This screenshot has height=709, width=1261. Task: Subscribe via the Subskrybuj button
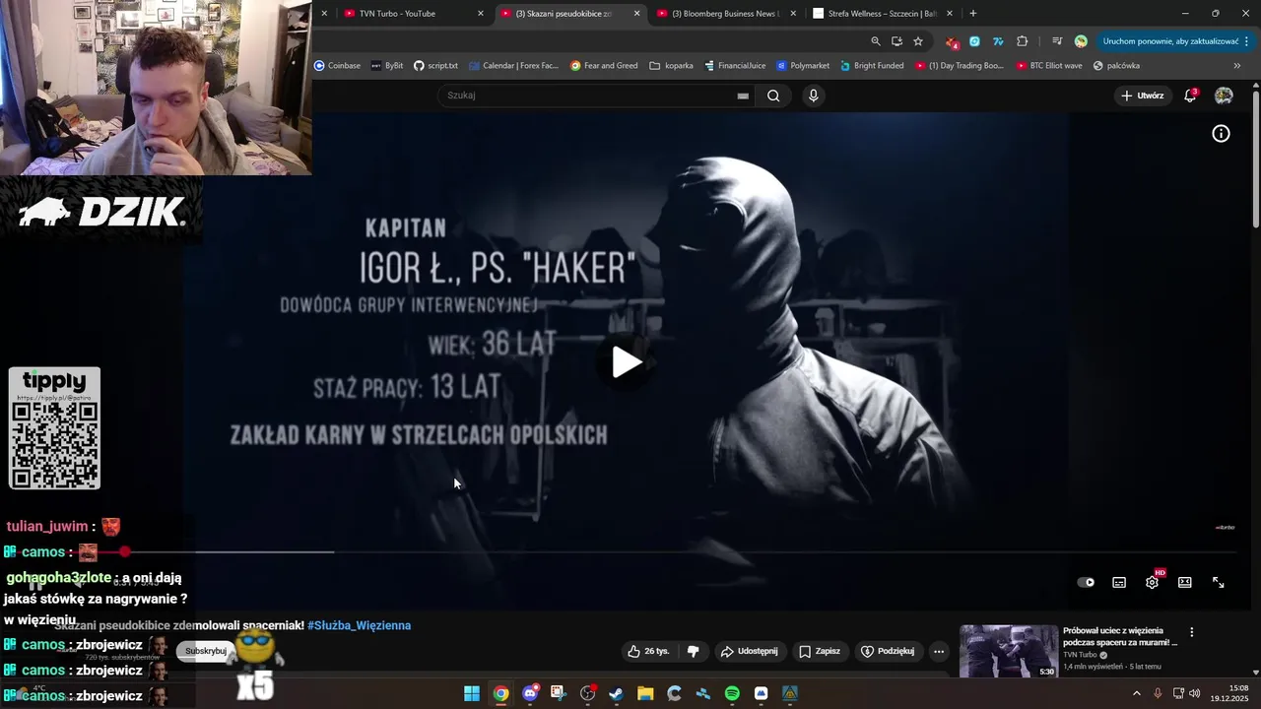206,651
